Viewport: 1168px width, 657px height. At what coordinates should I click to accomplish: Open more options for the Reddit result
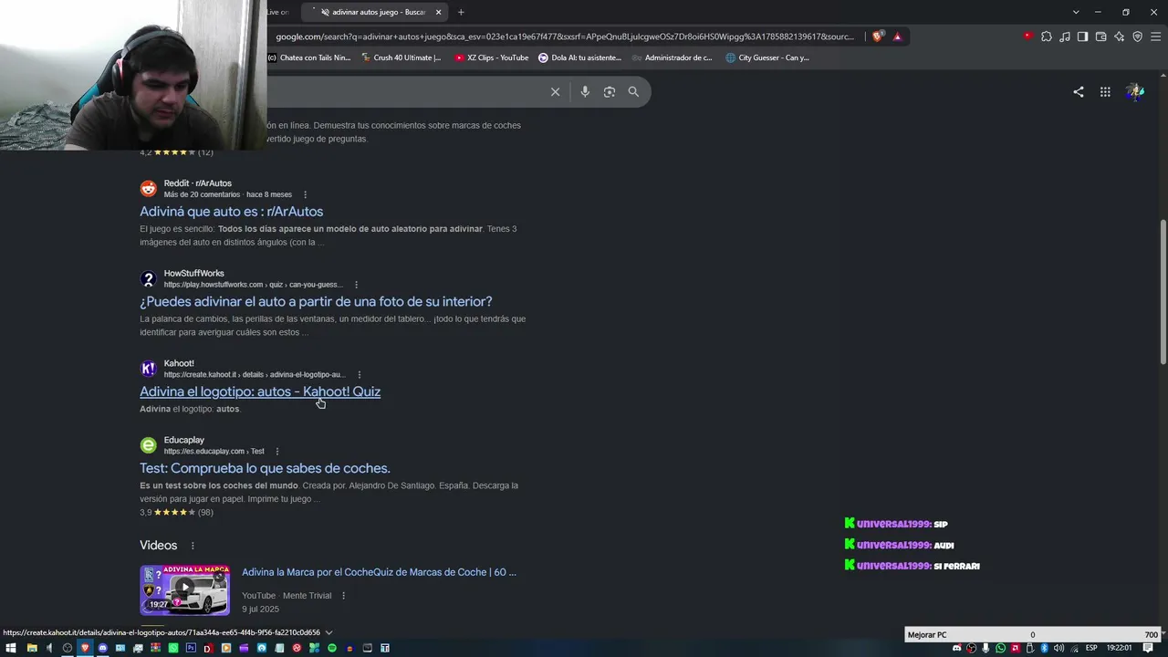tap(305, 194)
